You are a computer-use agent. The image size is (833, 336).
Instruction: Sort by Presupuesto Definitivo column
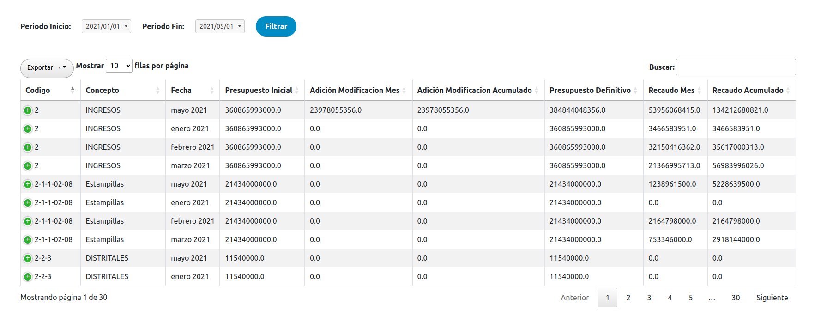(x=594, y=90)
